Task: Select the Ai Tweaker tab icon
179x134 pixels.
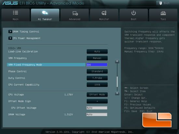Action: point(45,13)
